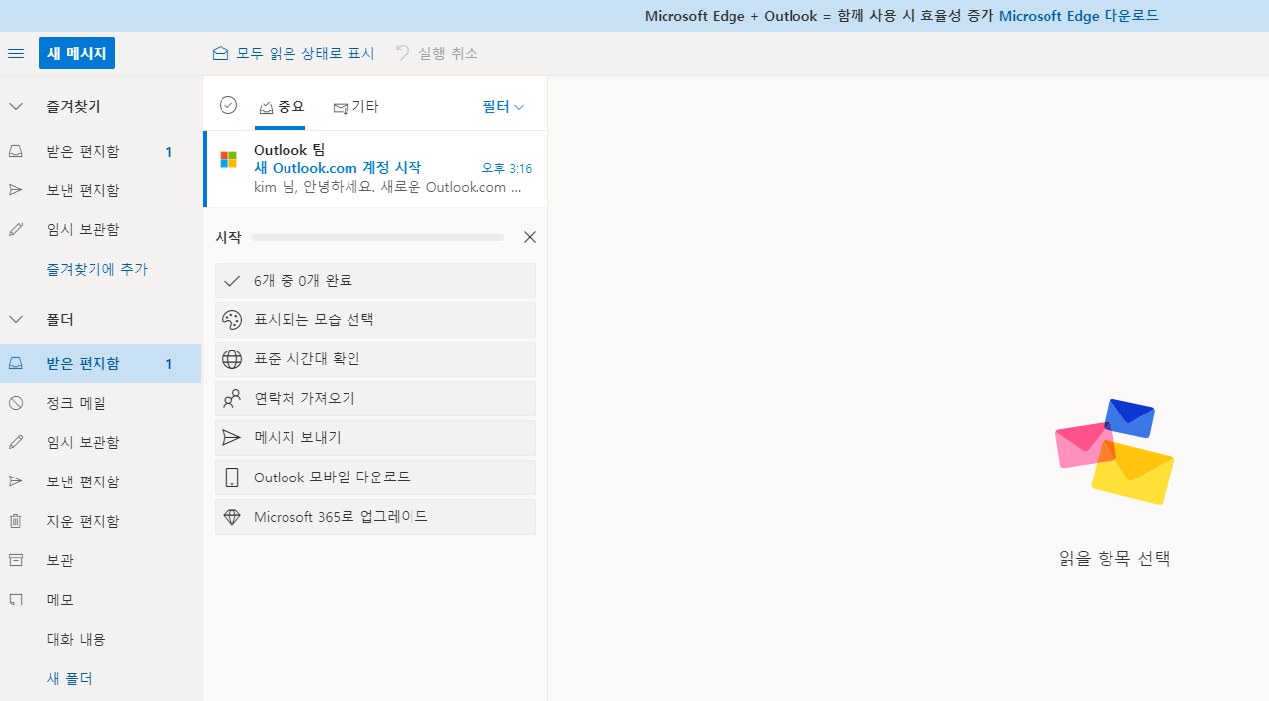Collapse the 폴더 section chevron
The height and width of the screenshot is (701, 1269).
(16, 320)
